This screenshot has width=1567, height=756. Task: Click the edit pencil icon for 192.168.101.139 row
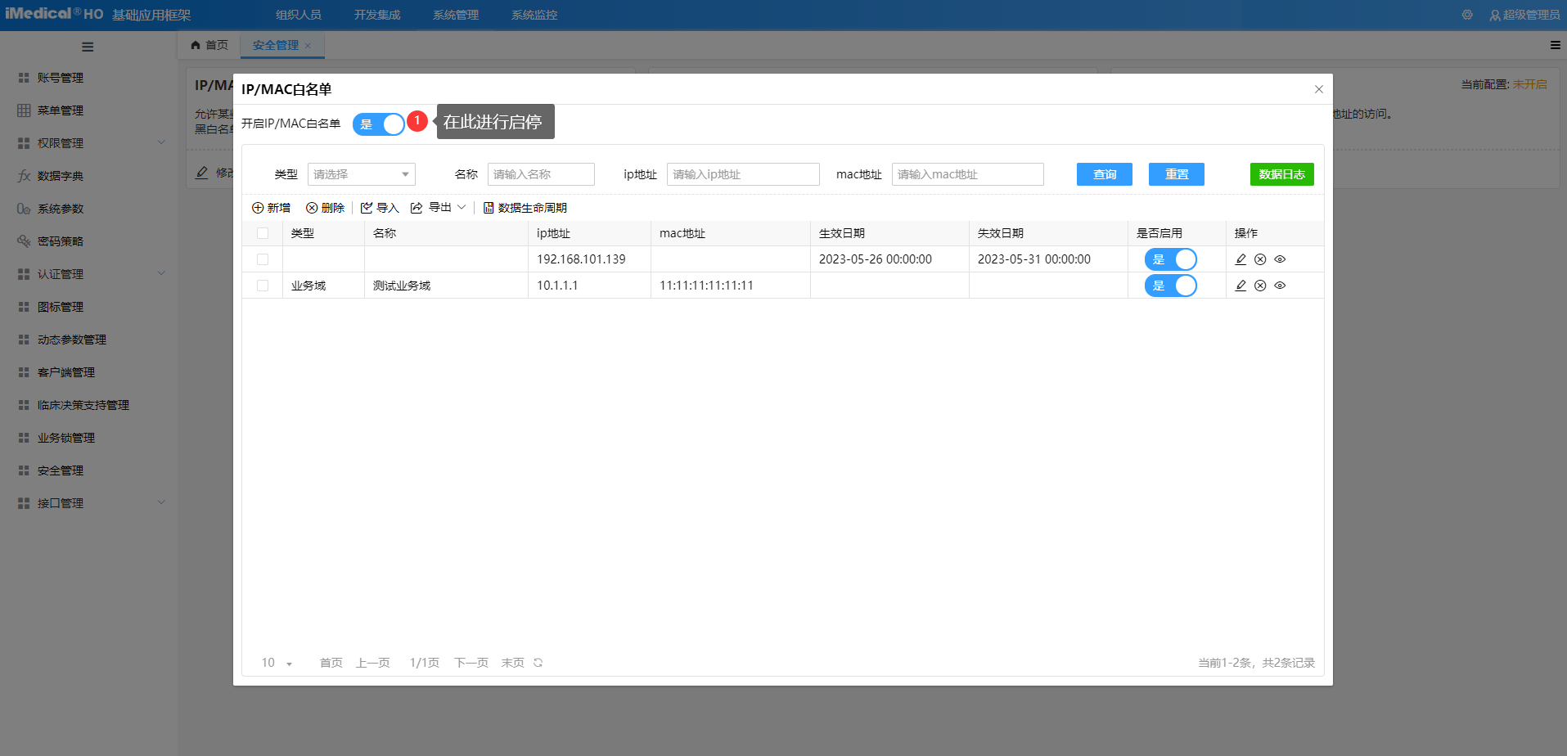(x=1241, y=259)
